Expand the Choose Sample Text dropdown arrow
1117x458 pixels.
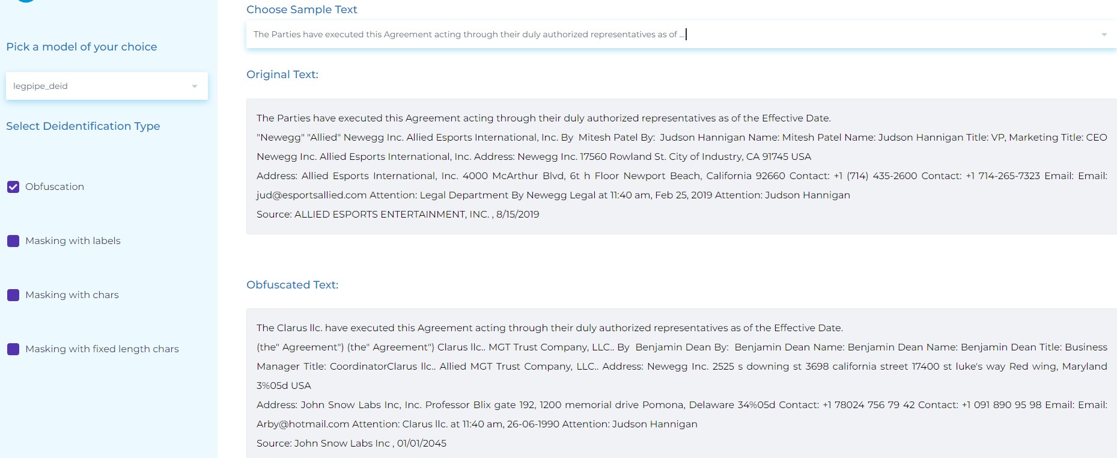pyautogui.click(x=1104, y=34)
